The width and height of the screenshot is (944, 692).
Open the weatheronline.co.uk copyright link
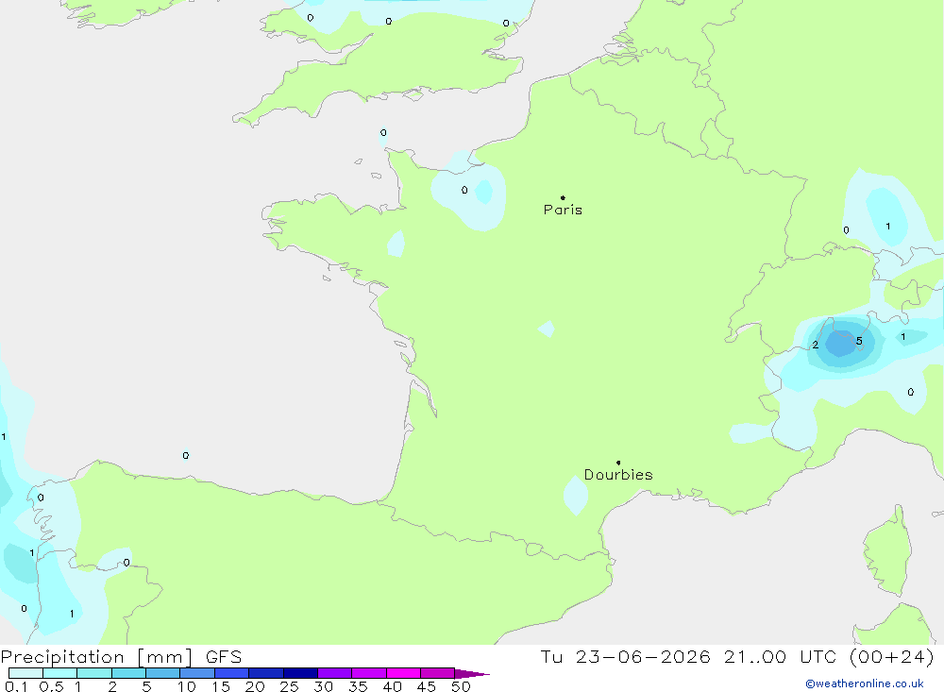865,684
